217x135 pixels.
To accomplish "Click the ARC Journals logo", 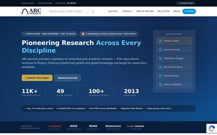I will coord(31,11).
